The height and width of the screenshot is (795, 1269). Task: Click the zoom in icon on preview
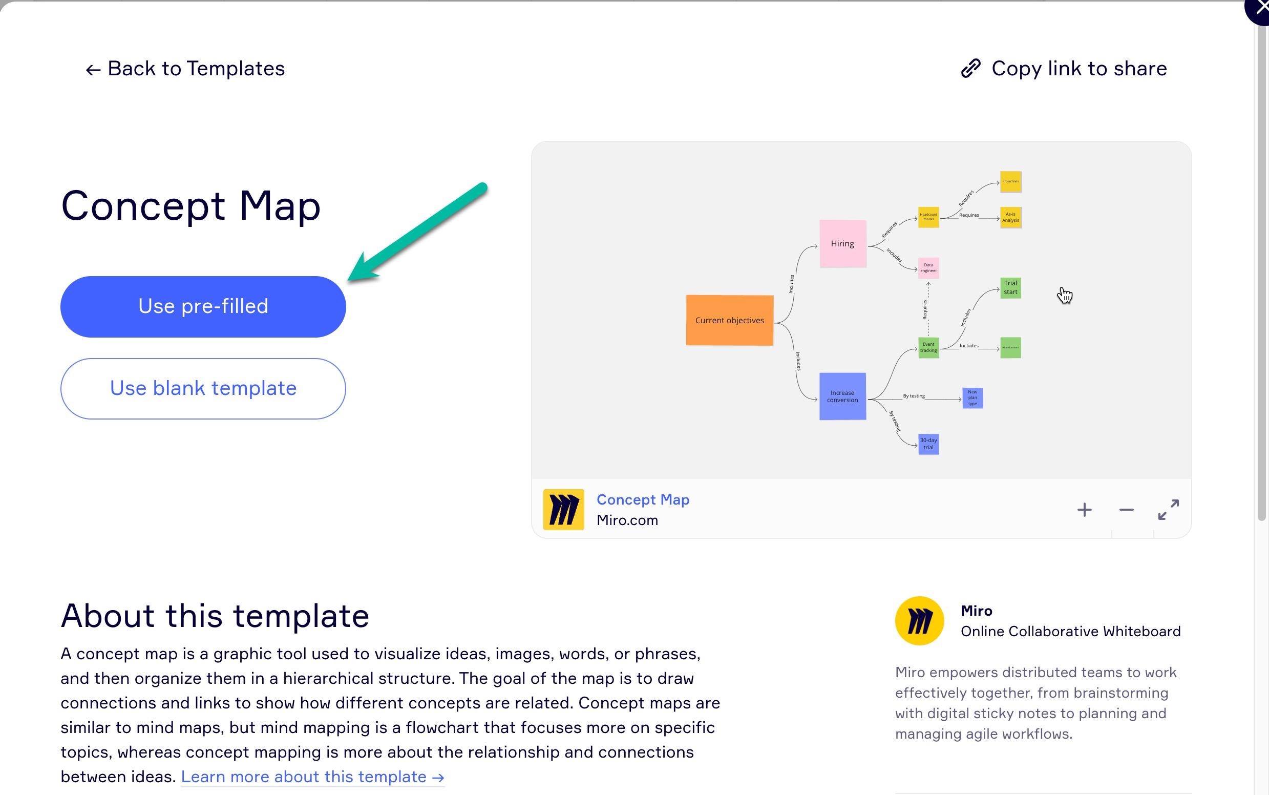click(1084, 509)
